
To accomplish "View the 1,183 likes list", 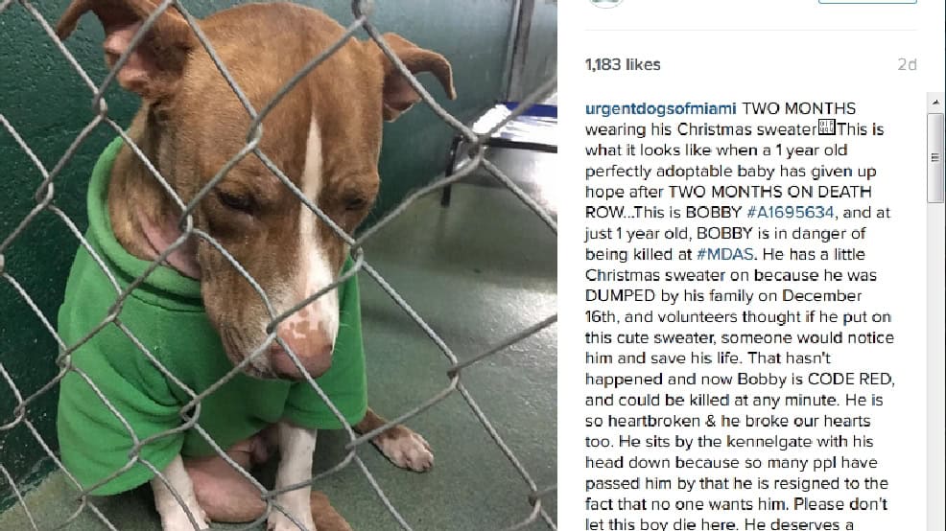I will pyautogui.click(x=623, y=64).
